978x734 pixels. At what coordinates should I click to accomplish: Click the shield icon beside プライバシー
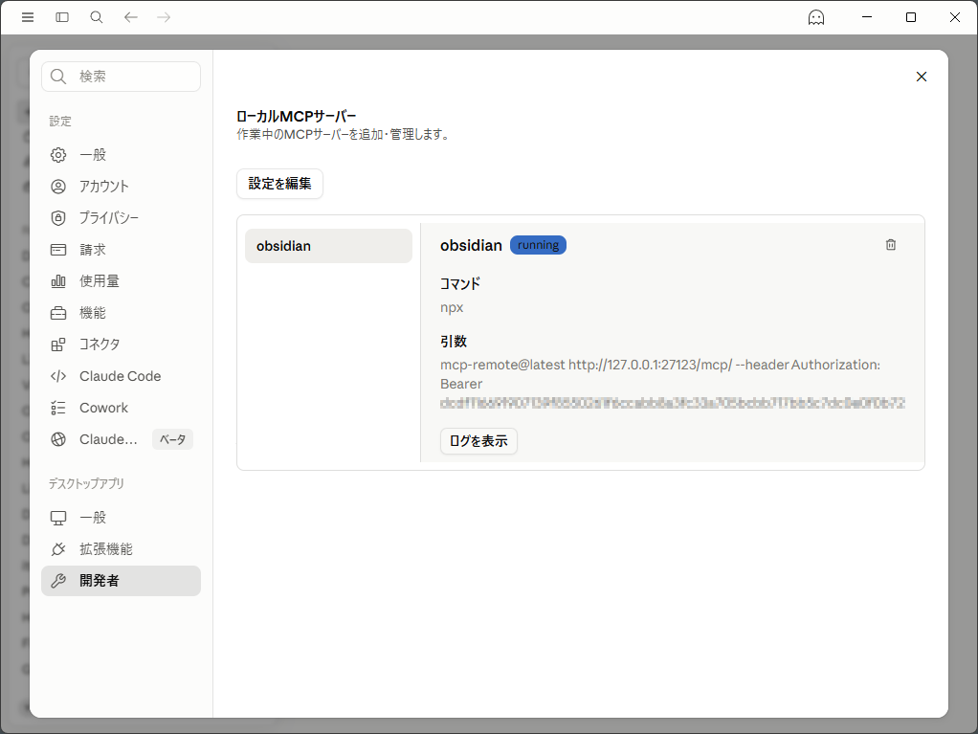tap(58, 217)
